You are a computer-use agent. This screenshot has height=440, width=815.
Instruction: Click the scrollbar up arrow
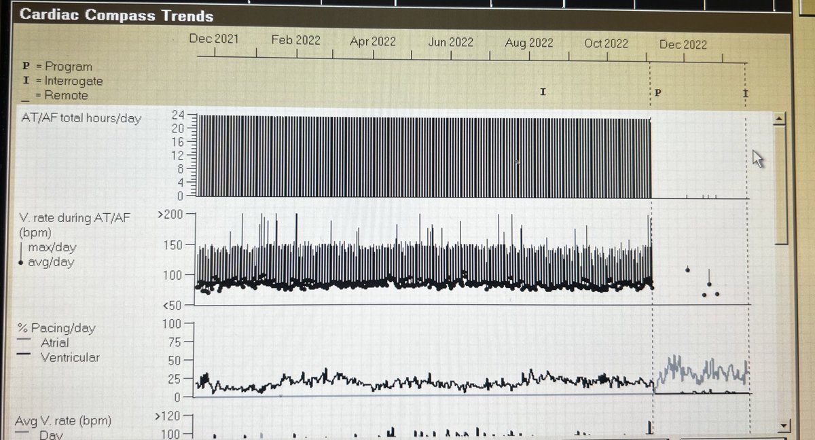pos(780,119)
